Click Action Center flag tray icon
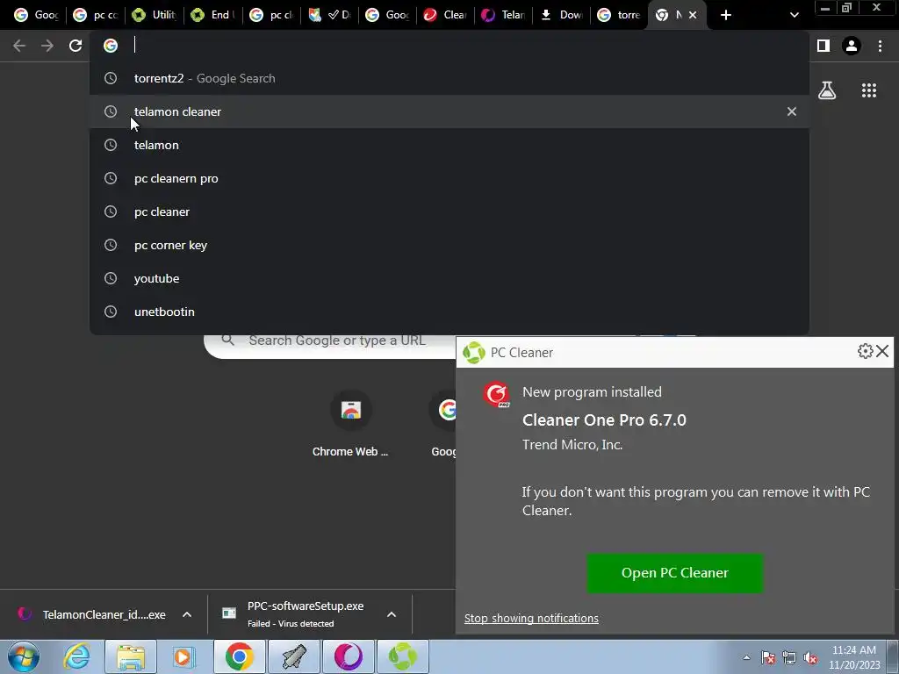 point(768,657)
